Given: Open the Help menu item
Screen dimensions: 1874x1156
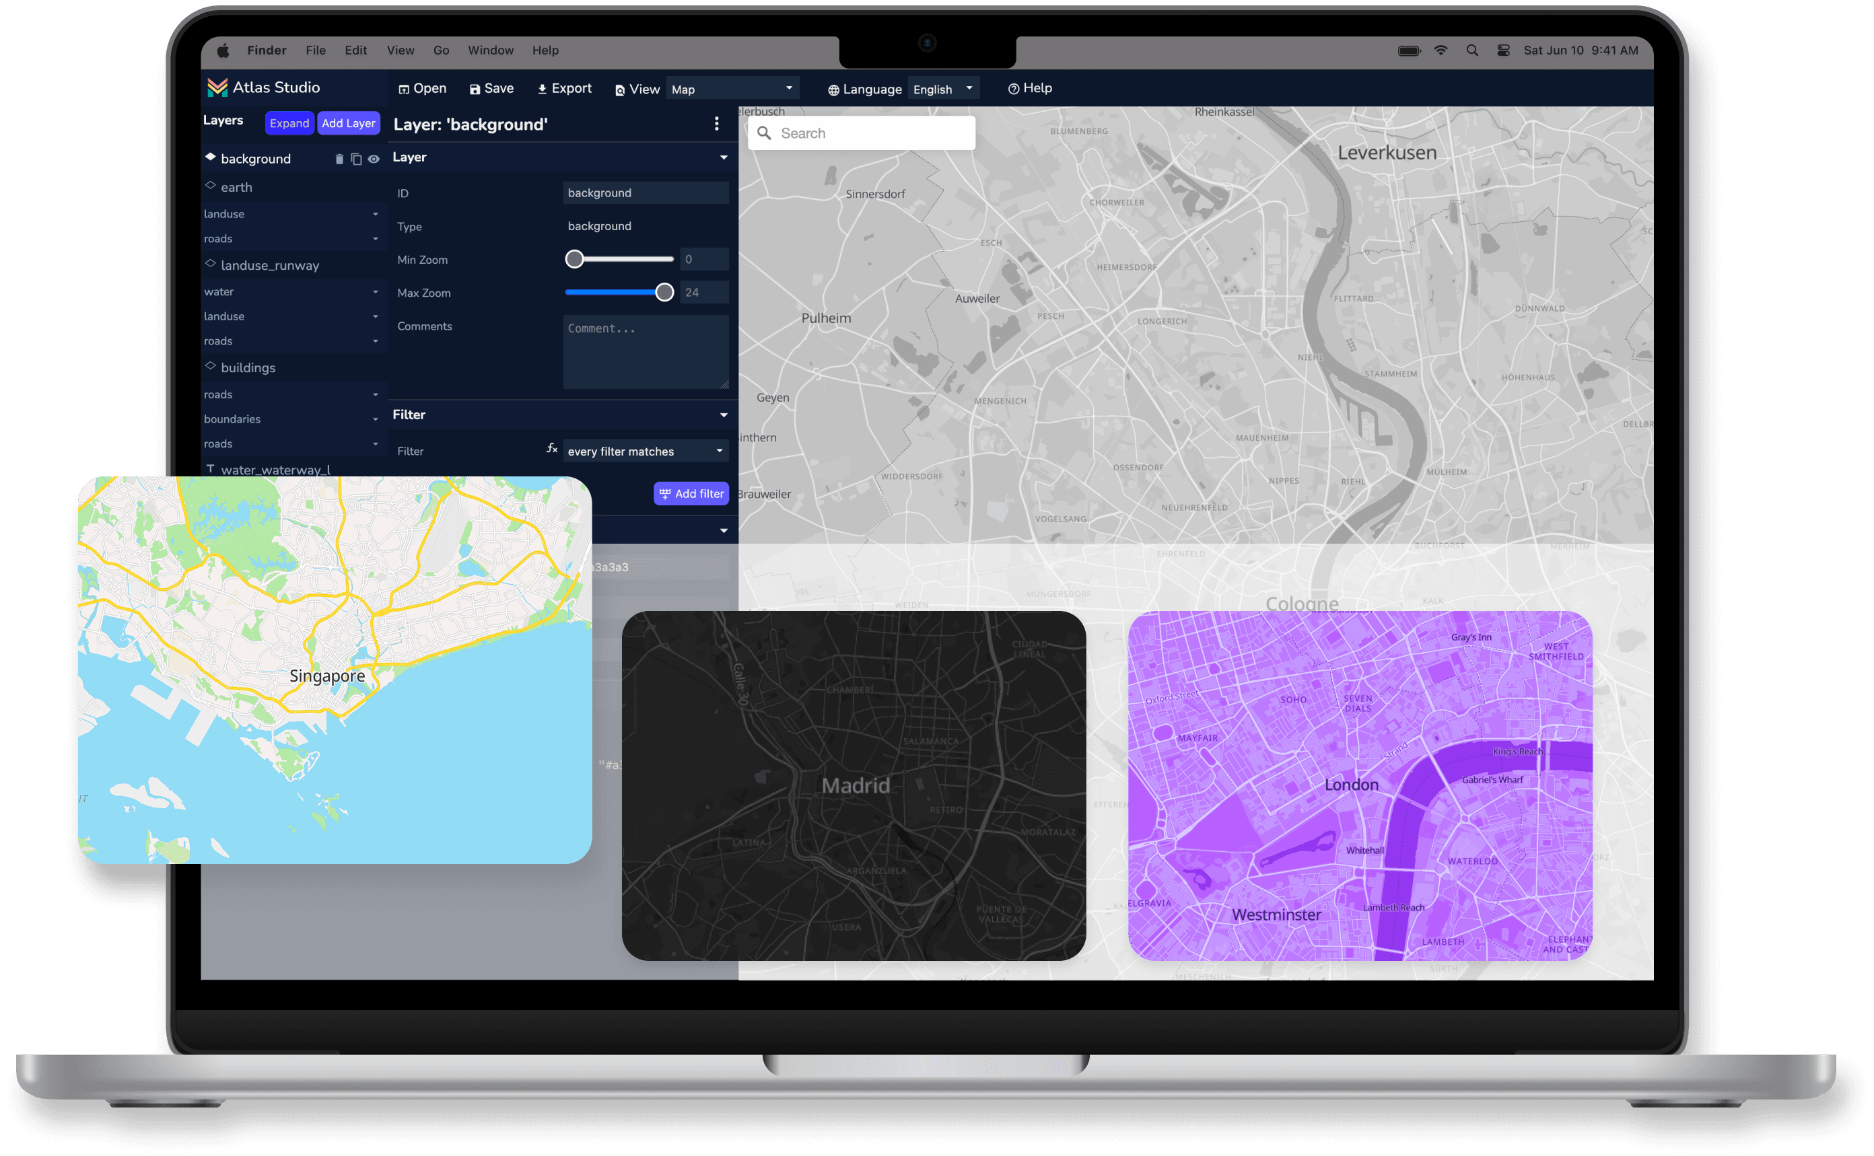Looking at the screenshot, I should click(x=545, y=50).
